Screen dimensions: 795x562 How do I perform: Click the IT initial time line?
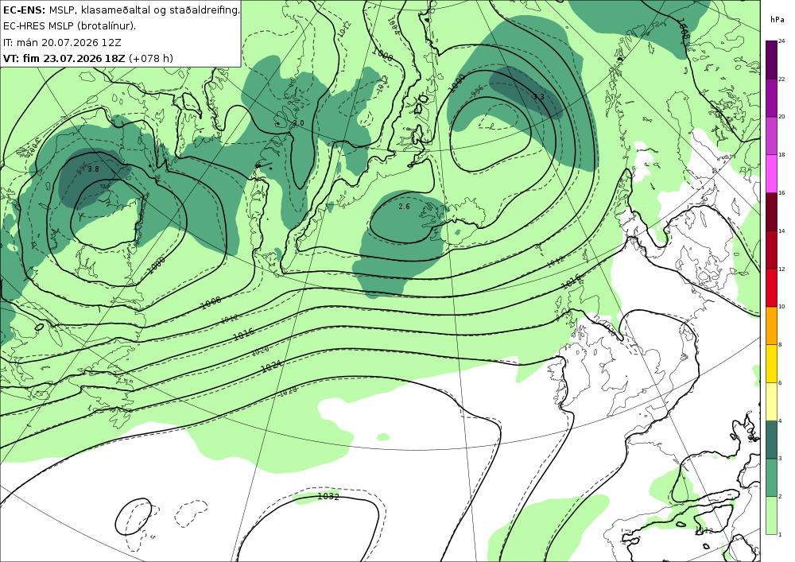(62, 43)
